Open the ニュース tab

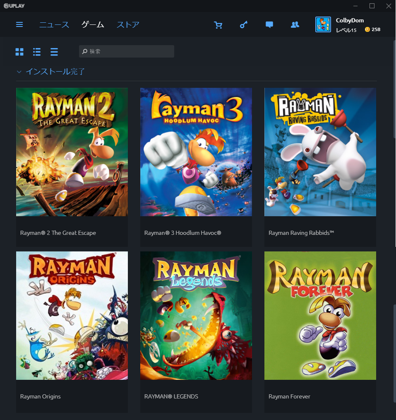[54, 24]
